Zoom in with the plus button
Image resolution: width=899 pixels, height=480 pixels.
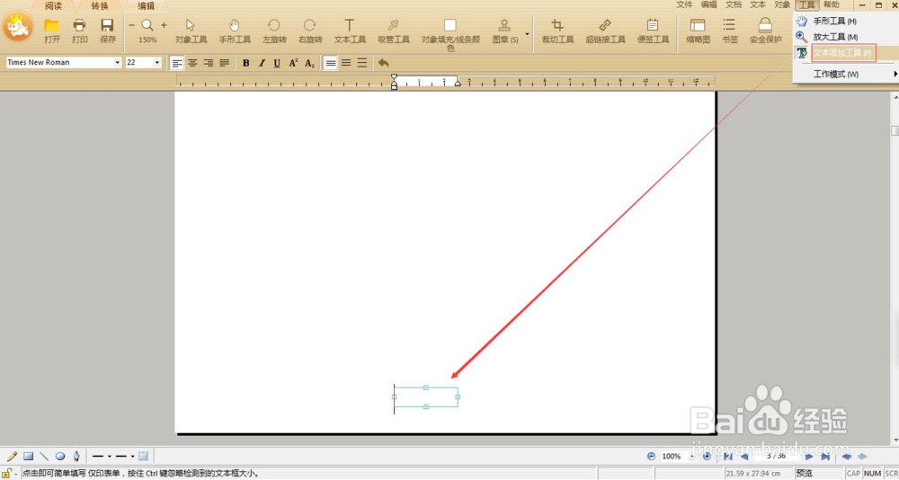(x=164, y=25)
